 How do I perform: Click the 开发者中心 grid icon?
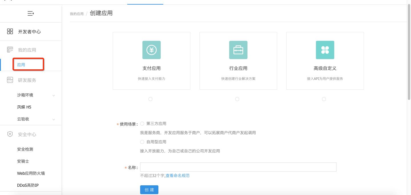[10, 31]
